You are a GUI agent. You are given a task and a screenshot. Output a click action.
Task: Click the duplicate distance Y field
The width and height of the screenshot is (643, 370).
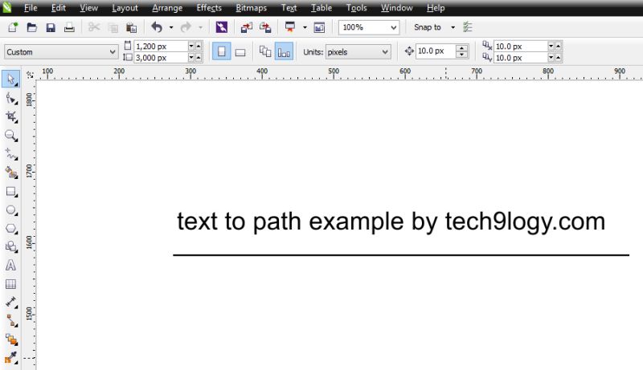point(520,58)
